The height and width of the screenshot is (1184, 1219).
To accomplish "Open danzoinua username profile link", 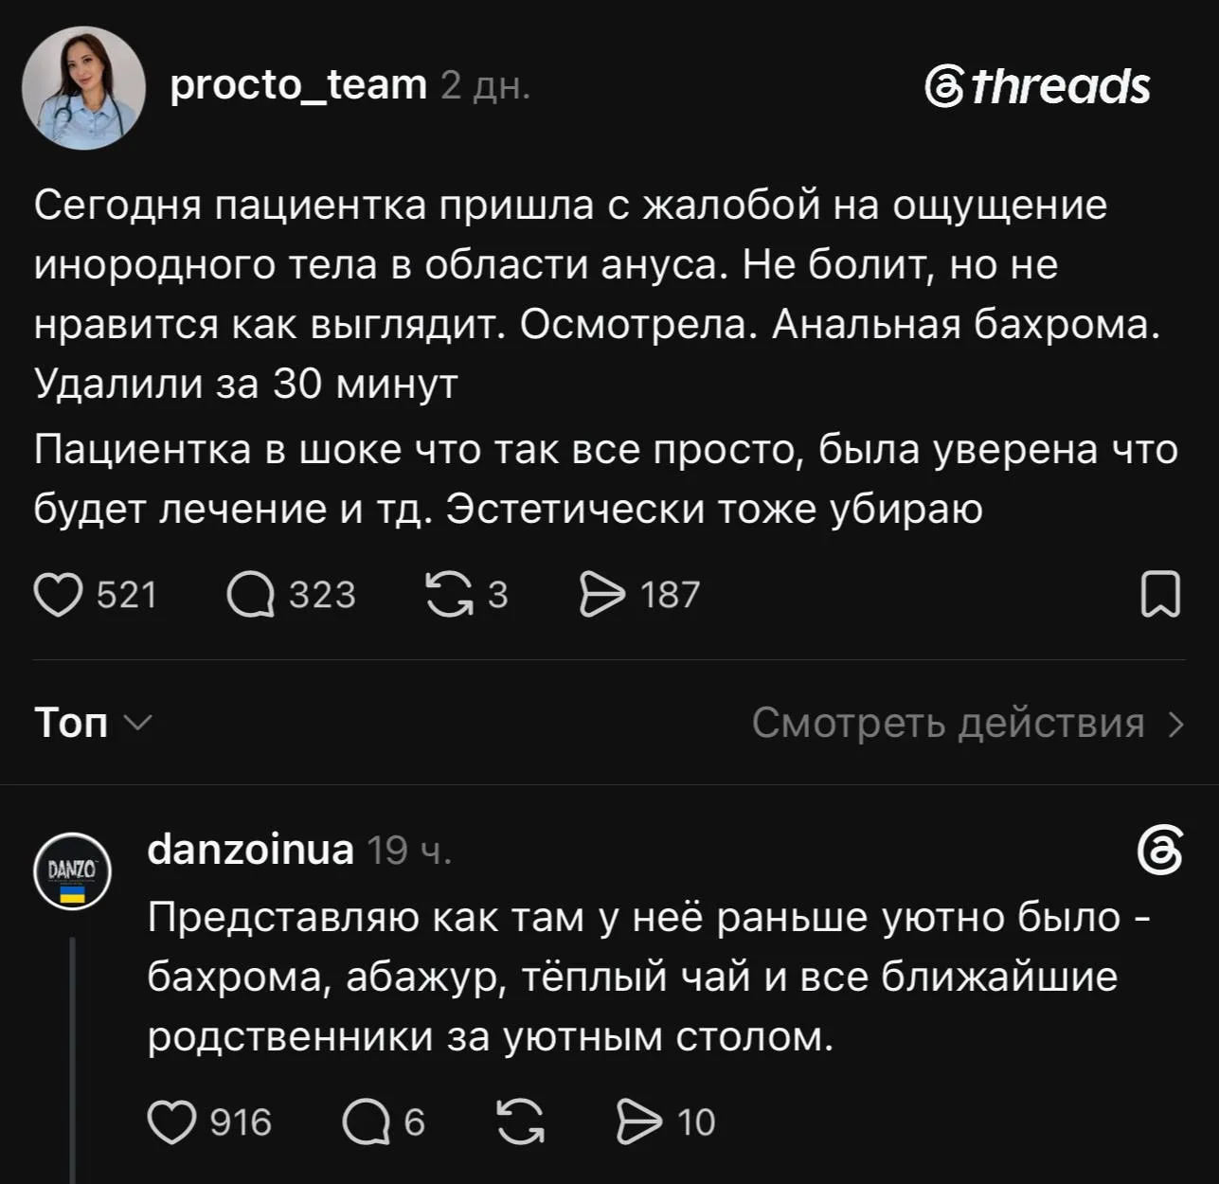I will point(251,850).
